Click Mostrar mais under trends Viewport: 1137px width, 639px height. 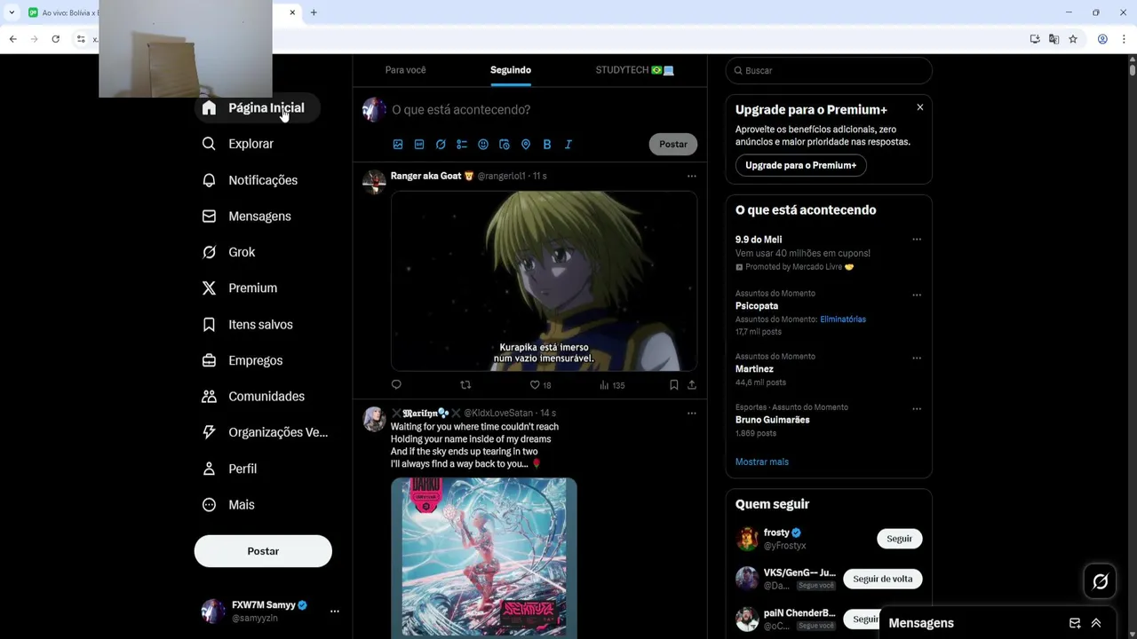coord(762,461)
